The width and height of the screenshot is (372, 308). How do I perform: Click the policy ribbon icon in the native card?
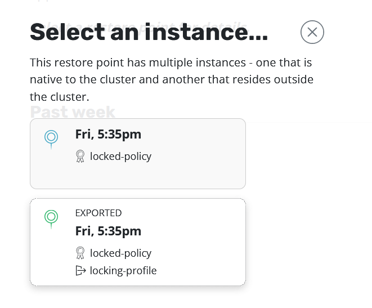coord(80,157)
